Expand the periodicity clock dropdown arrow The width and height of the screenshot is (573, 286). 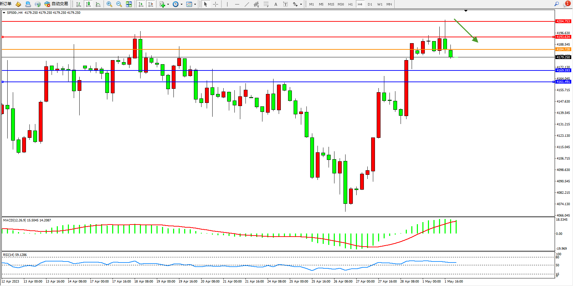[181, 4]
